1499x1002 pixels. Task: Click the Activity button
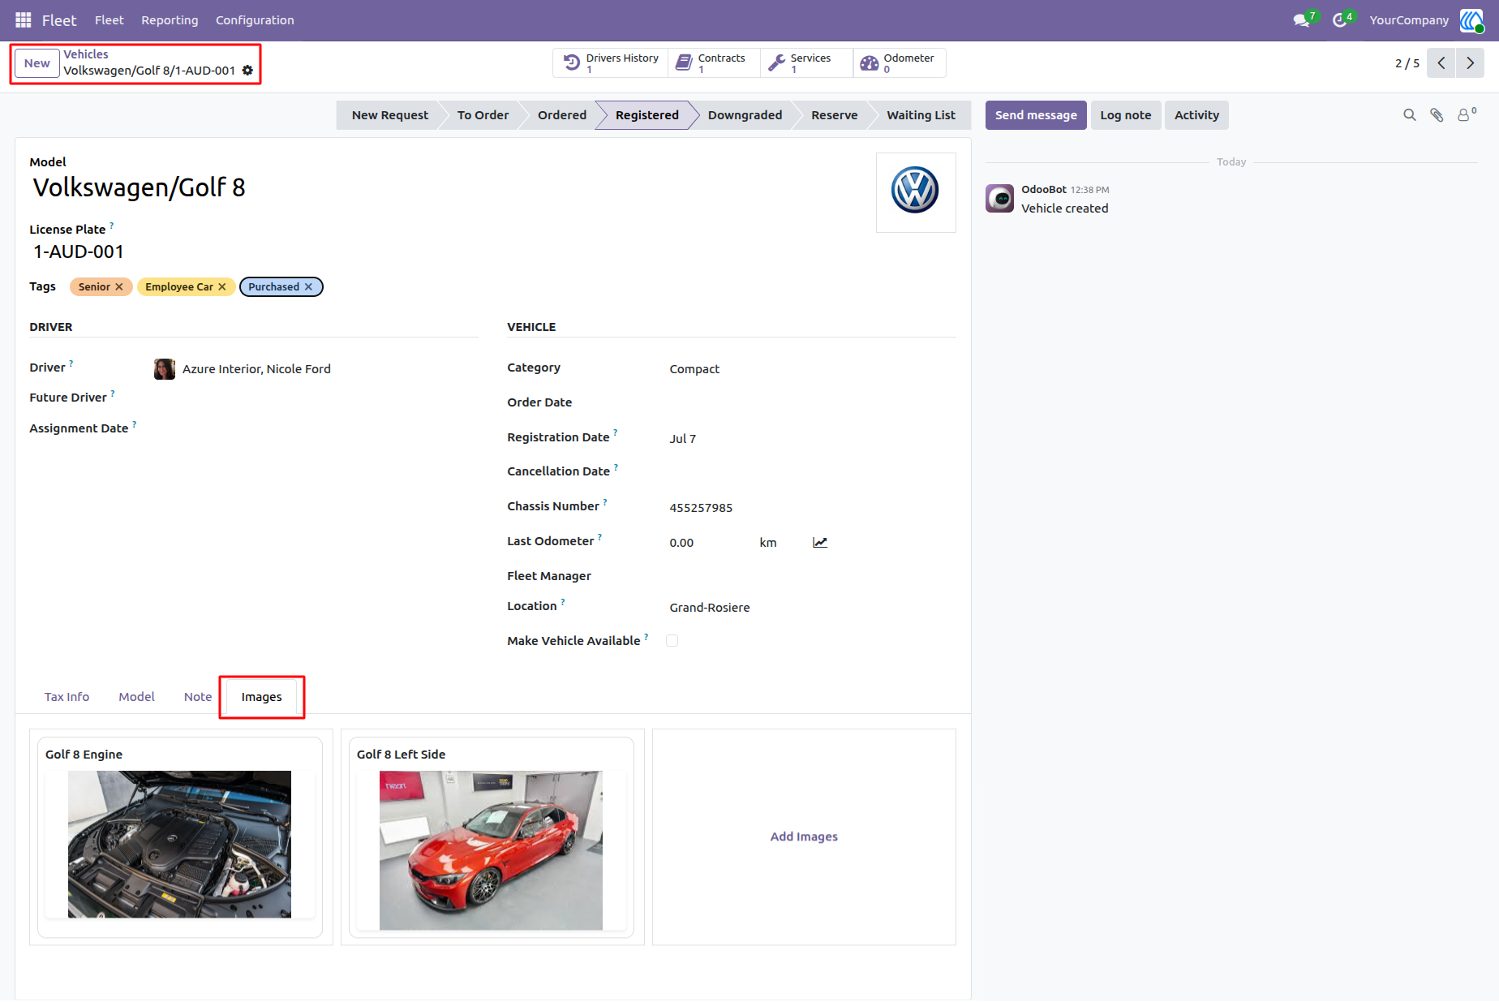click(1196, 115)
